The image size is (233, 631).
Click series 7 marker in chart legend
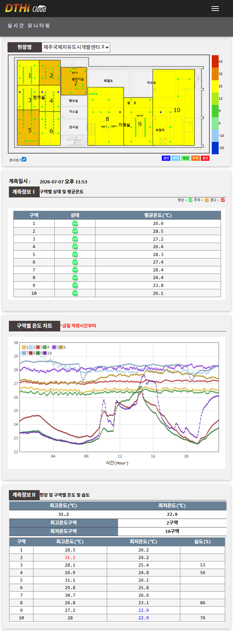24,353
